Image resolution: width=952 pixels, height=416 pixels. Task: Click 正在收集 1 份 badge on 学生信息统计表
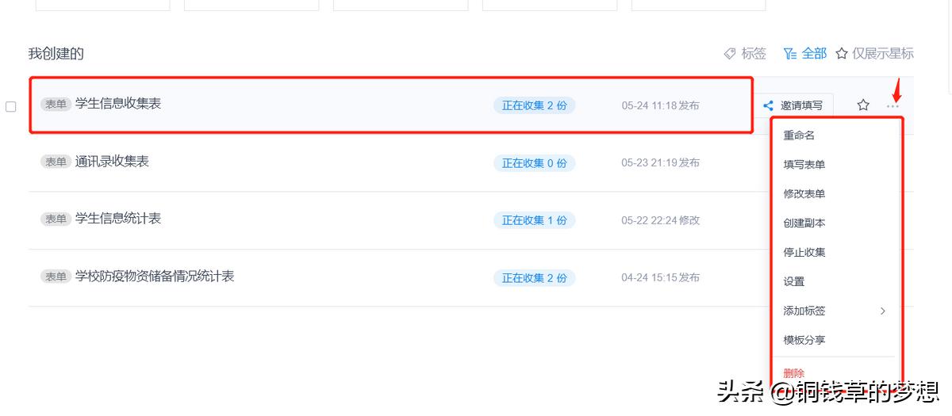[x=534, y=220]
